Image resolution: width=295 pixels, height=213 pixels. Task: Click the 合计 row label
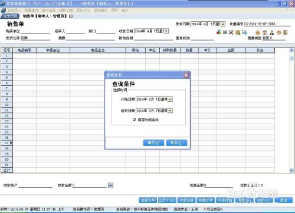pos(7,170)
